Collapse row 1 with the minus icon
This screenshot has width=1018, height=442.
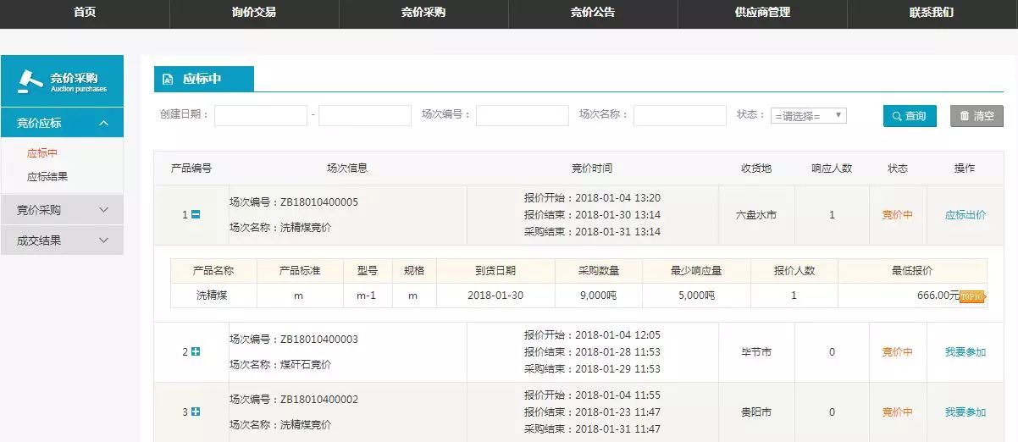coord(196,215)
